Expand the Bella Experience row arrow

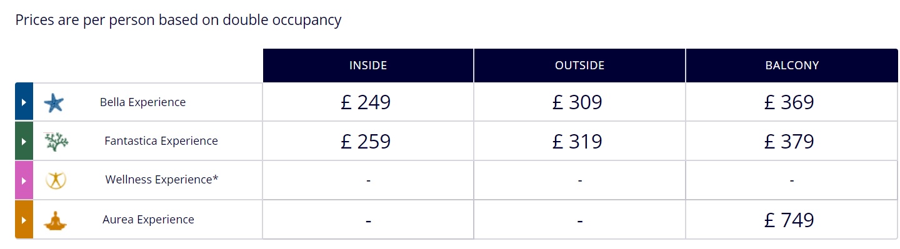click(24, 102)
